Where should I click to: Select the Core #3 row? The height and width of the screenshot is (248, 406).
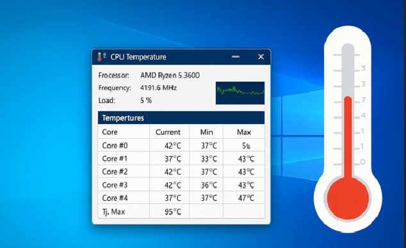coord(181,185)
